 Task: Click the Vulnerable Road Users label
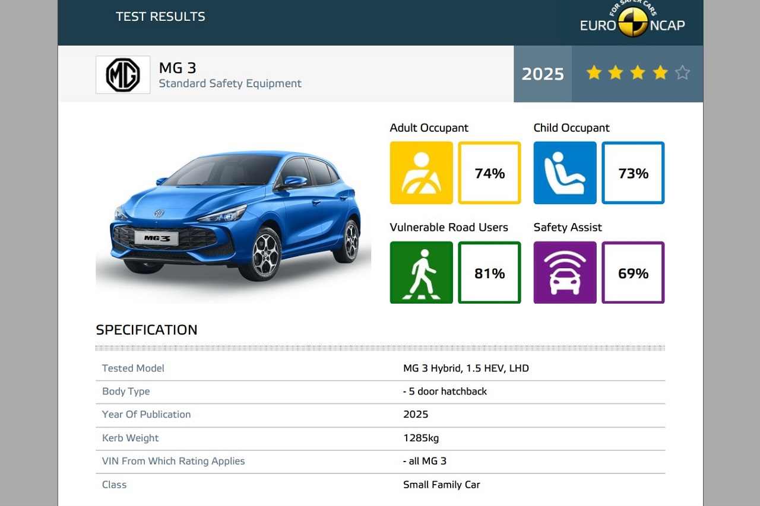(449, 227)
